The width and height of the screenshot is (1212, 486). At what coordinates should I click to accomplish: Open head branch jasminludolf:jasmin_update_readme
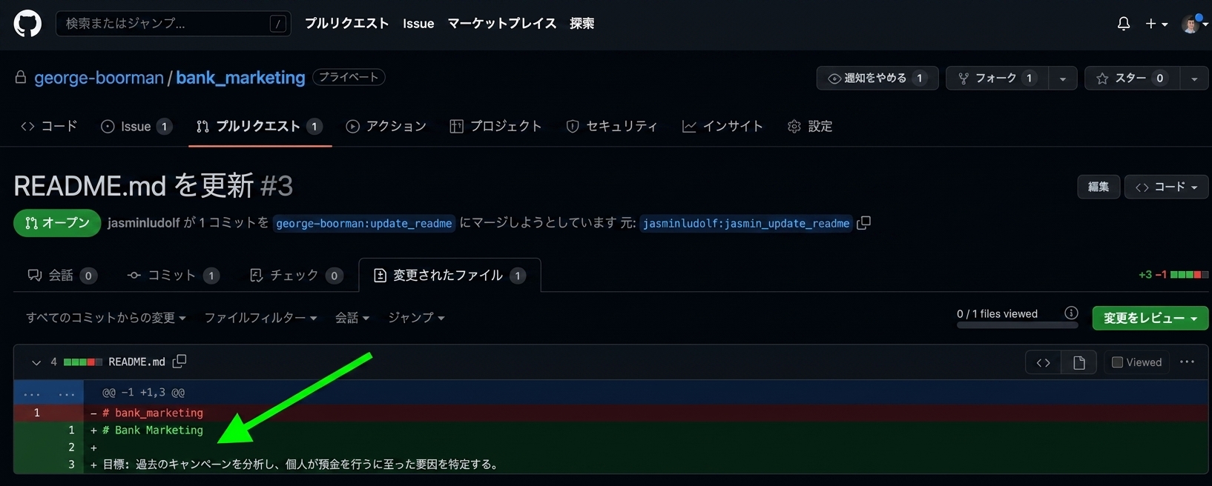pos(746,223)
